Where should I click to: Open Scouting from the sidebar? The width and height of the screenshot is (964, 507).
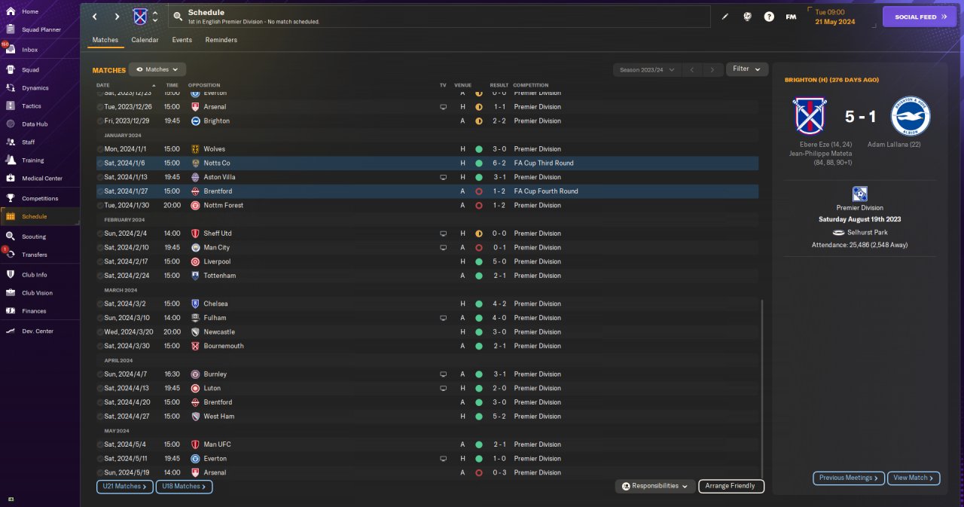click(34, 237)
